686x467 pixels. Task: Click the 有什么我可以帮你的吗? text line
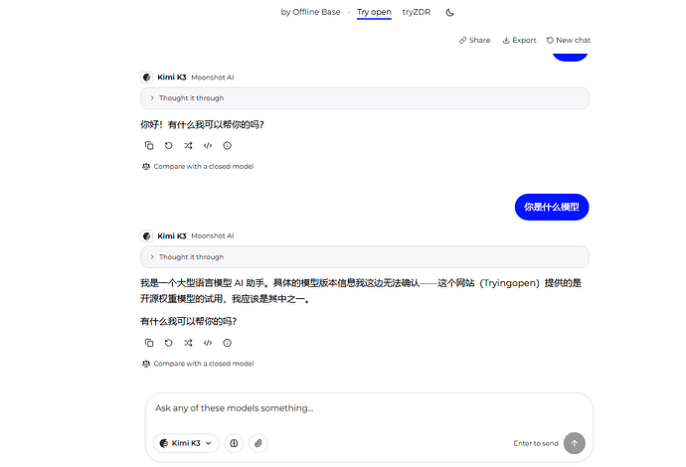(188, 321)
